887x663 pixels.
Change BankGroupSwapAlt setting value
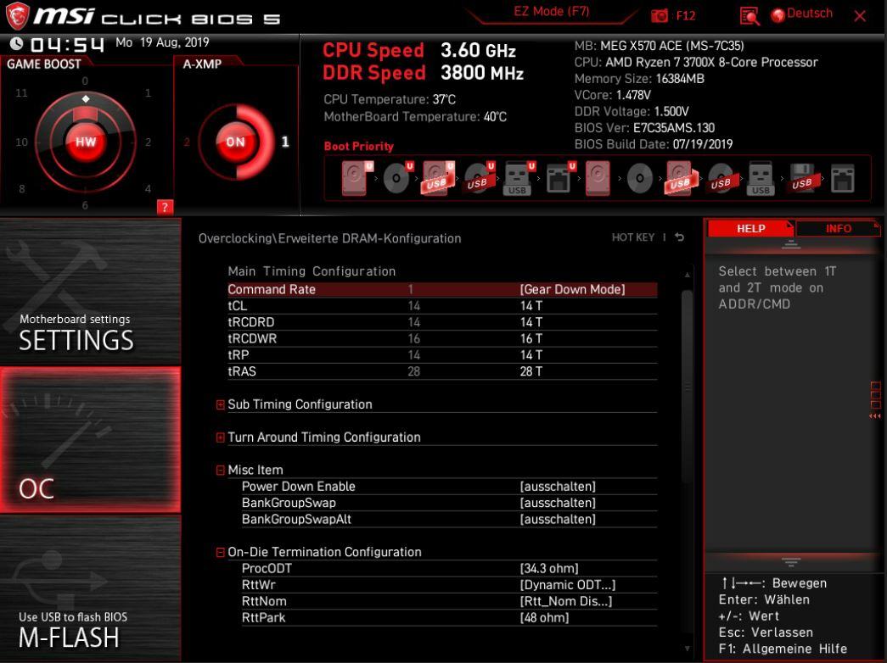click(x=558, y=520)
